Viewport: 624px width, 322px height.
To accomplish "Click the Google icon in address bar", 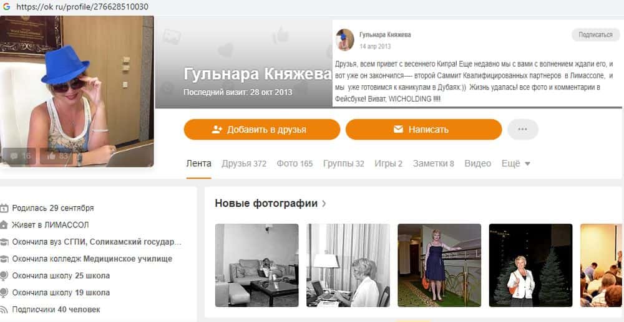I will (x=6, y=7).
